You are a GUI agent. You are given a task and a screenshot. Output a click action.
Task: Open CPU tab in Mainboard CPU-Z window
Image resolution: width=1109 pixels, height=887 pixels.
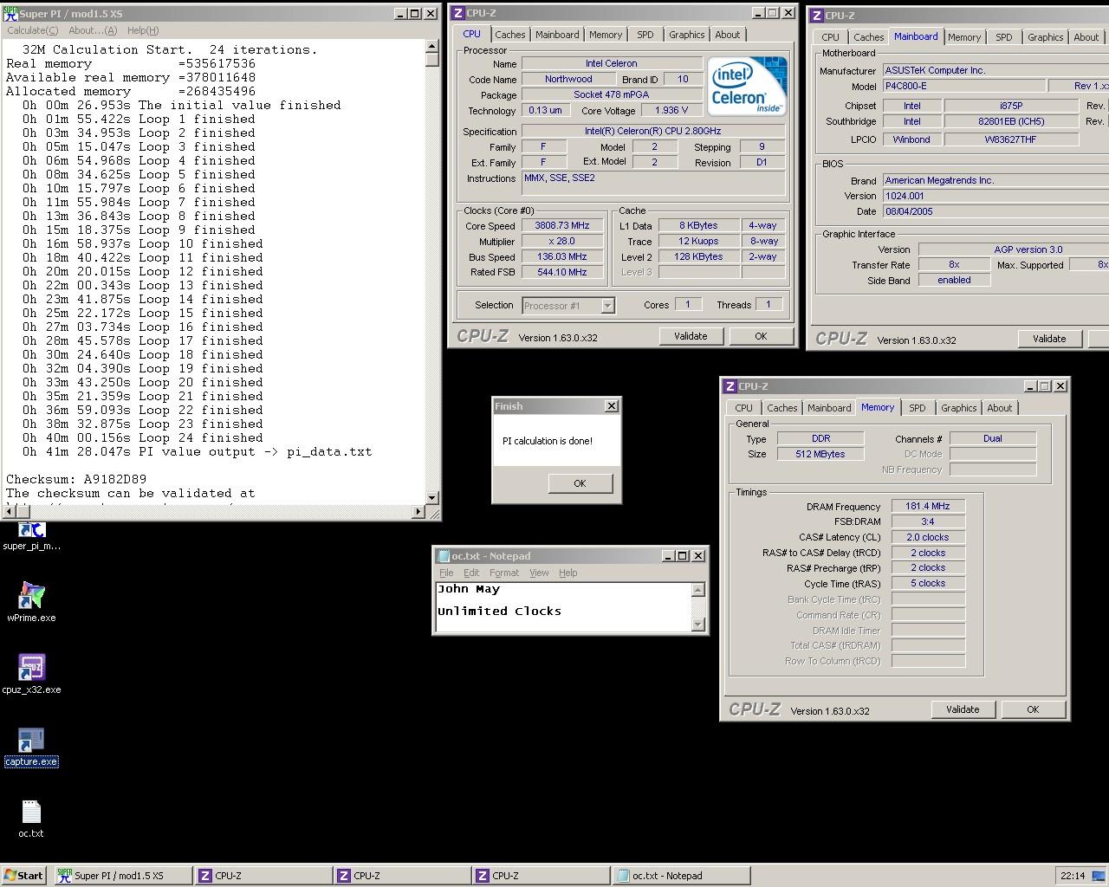coord(830,37)
